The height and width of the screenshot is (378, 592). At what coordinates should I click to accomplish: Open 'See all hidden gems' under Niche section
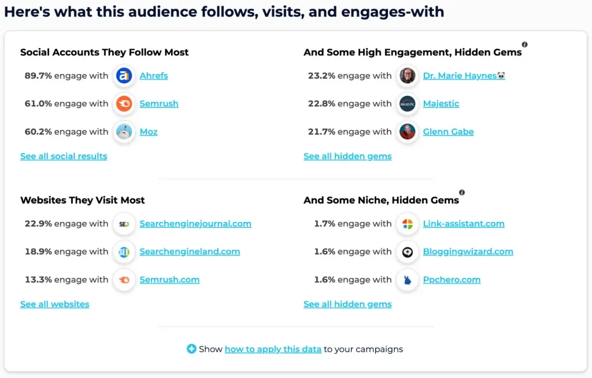tap(347, 304)
